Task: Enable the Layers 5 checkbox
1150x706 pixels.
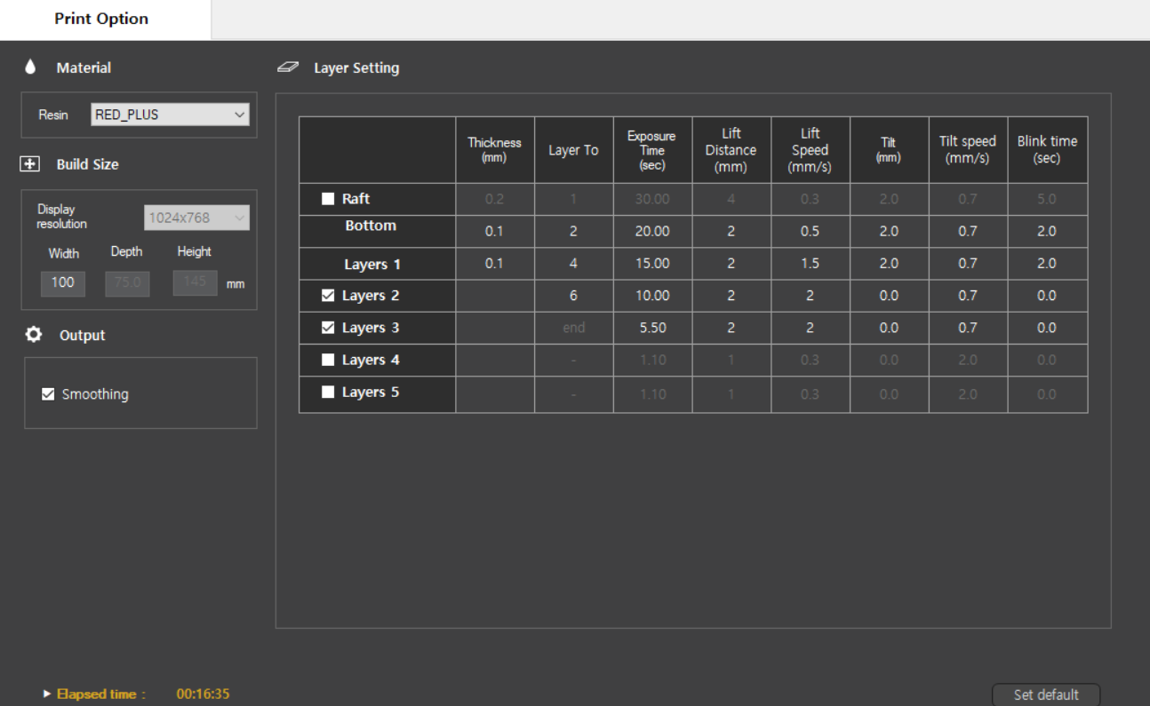Action: 328,392
